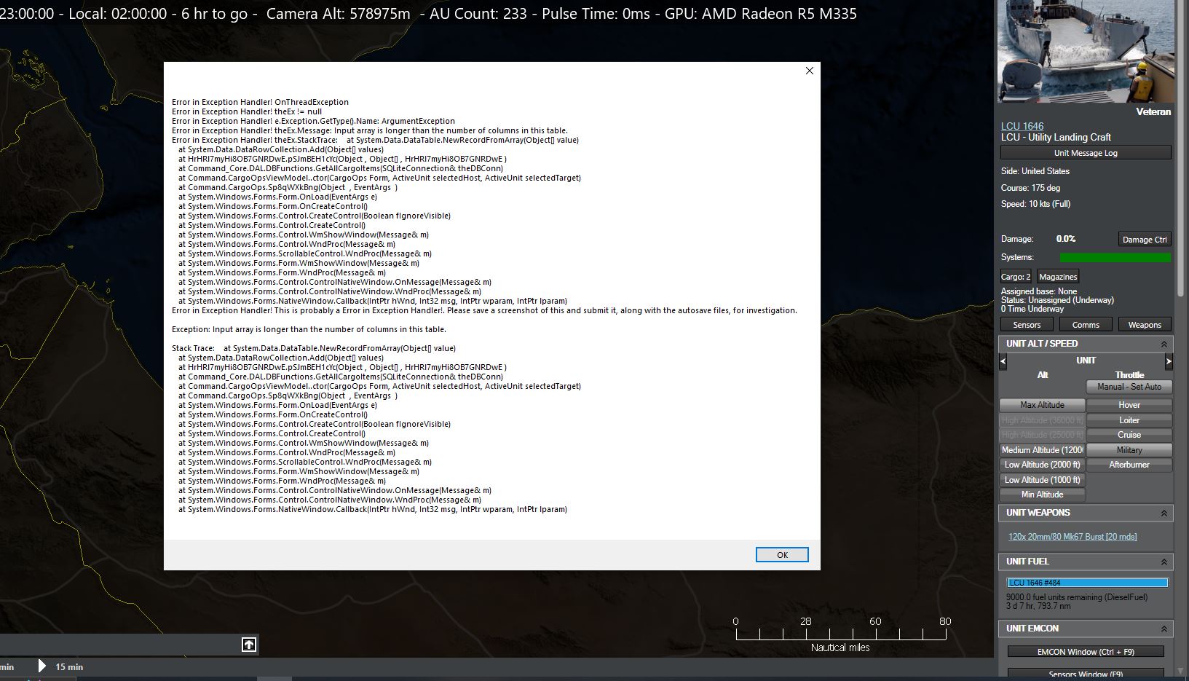Enable Military throttle
The height and width of the screenshot is (681, 1189).
click(1129, 449)
